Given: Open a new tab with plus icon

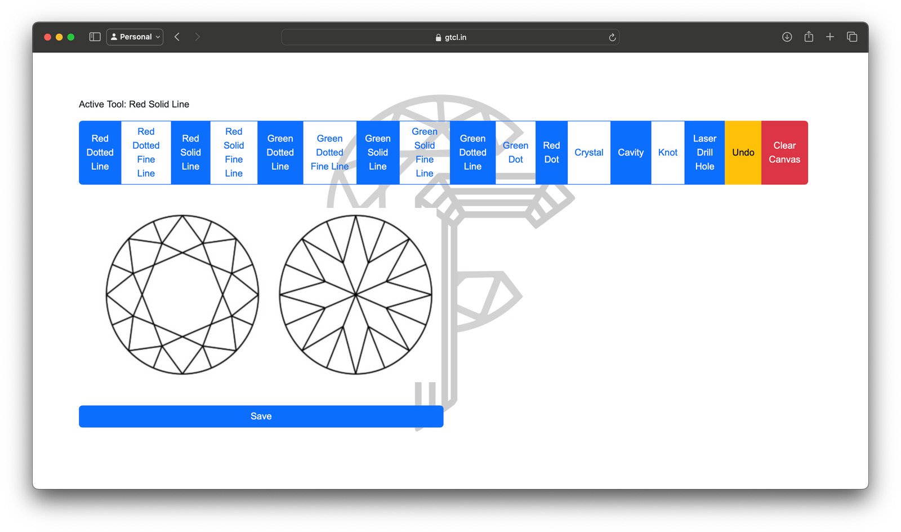Looking at the screenshot, I should tap(830, 37).
